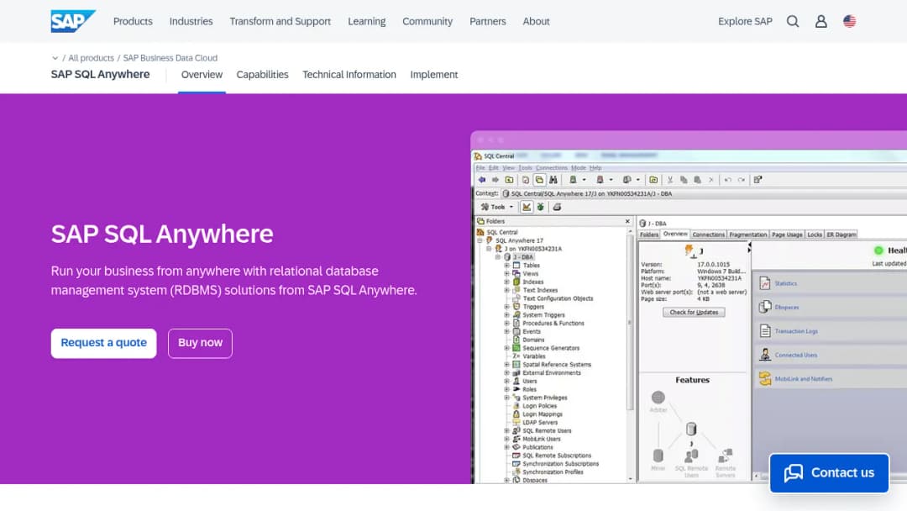Click the binoculars find icon in SQL Central
This screenshot has width=907, height=511.
click(553, 180)
